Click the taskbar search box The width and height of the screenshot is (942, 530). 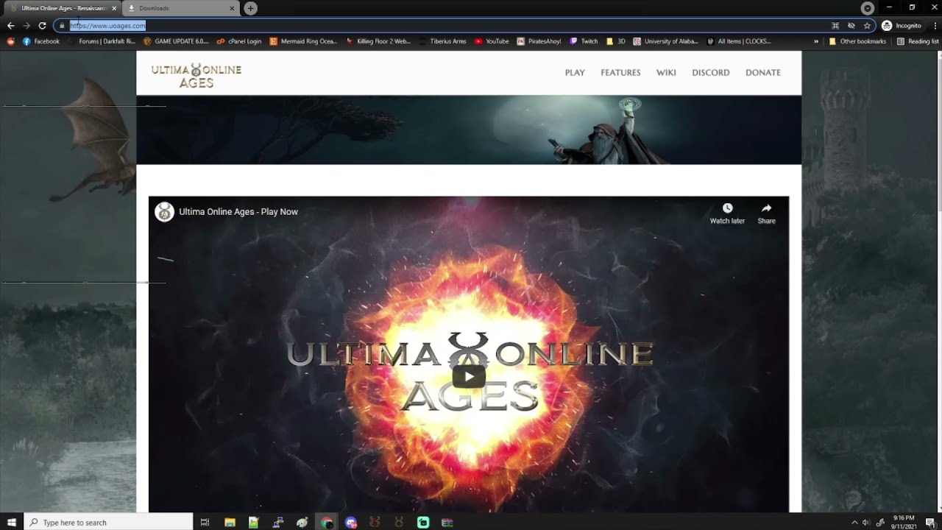(109, 522)
